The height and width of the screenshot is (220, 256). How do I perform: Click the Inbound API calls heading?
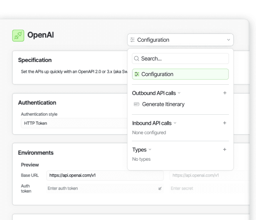click(152, 123)
